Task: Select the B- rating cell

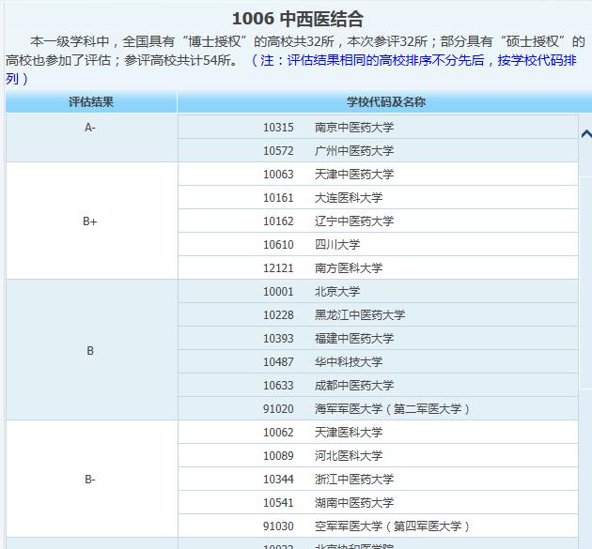Action: click(92, 479)
